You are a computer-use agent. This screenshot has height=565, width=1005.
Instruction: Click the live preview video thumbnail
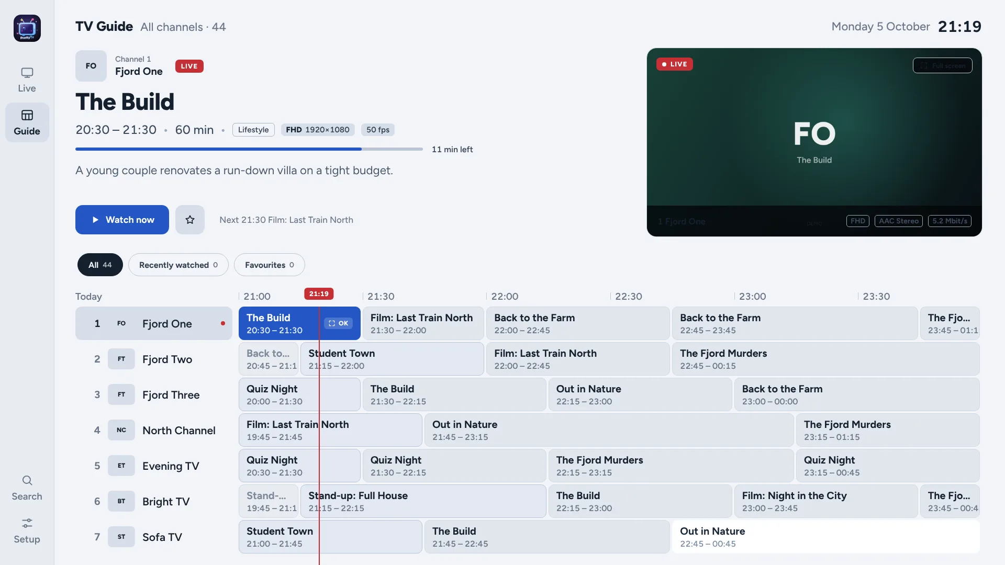814,142
